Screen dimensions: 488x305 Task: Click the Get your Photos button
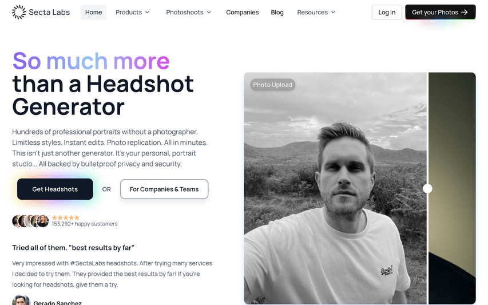[441, 12]
